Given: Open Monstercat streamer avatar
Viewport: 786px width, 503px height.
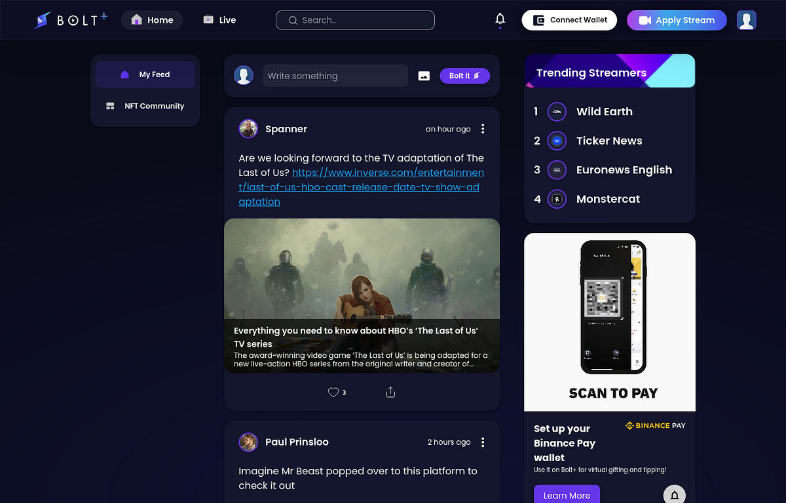Looking at the screenshot, I should pyautogui.click(x=557, y=199).
